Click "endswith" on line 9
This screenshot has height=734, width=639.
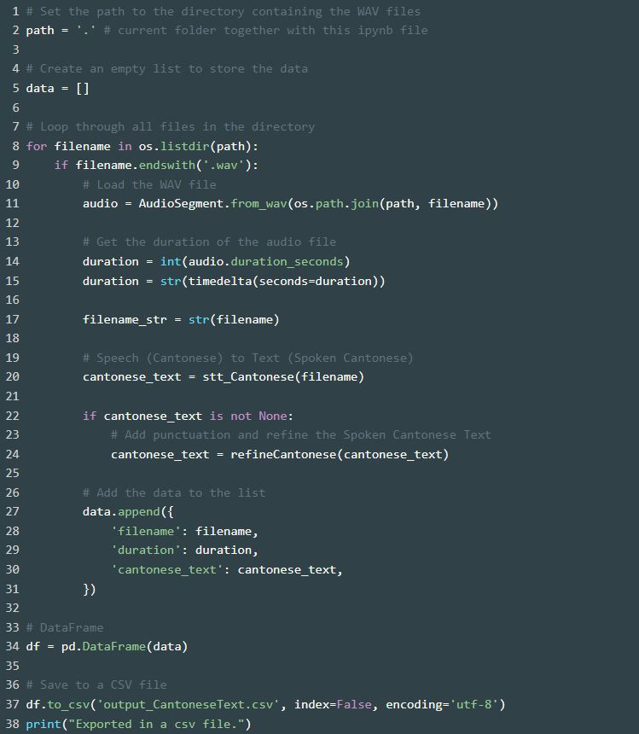[x=167, y=166]
